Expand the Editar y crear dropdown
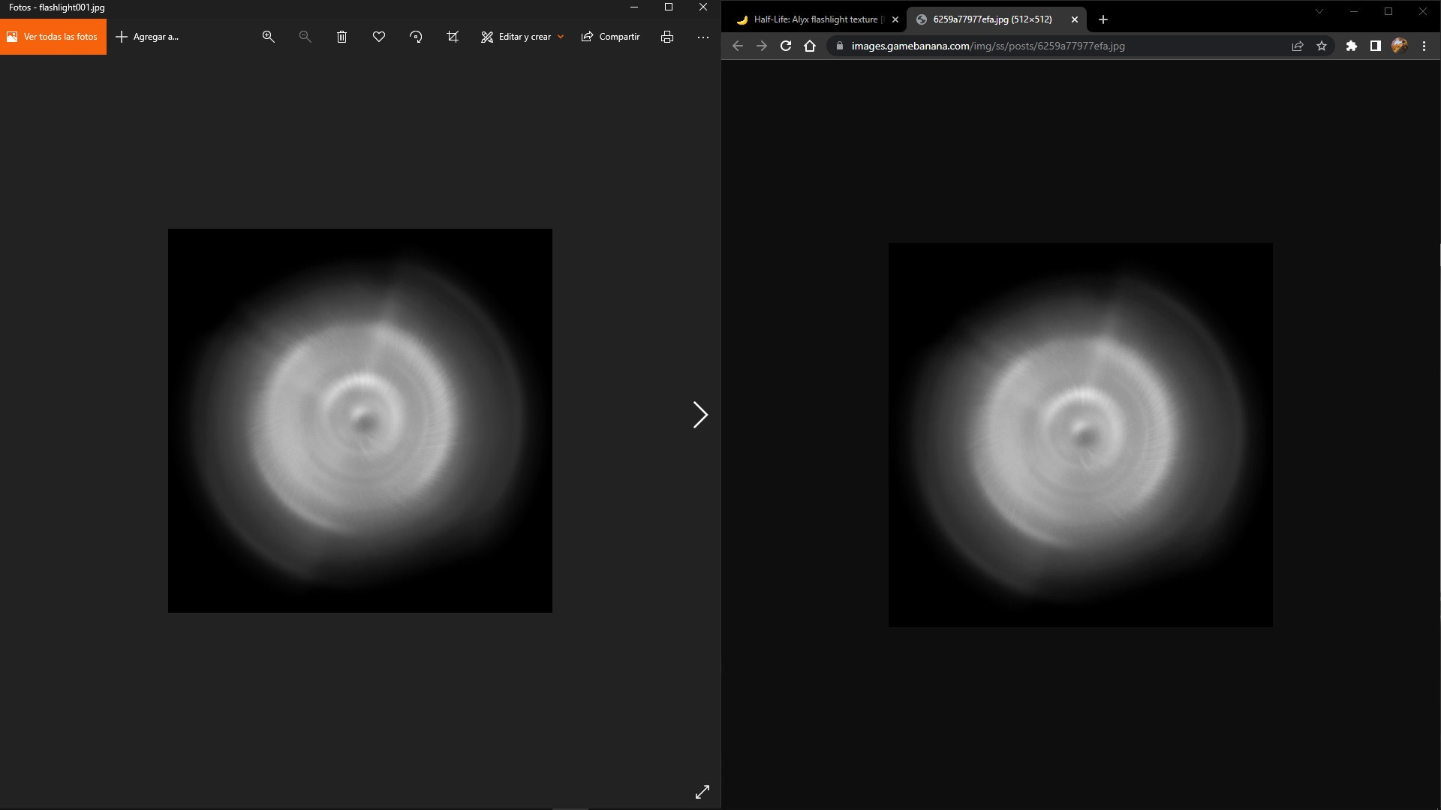1441x810 pixels. (561, 36)
